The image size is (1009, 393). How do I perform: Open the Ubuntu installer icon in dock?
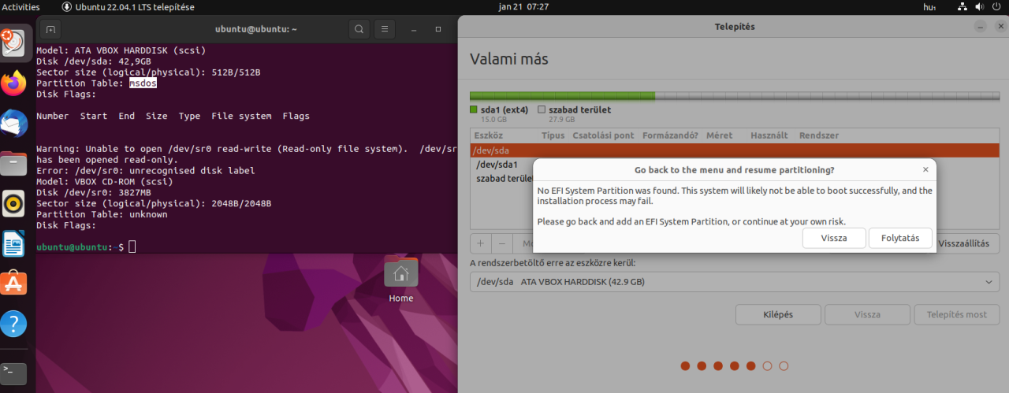tap(15, 42)
